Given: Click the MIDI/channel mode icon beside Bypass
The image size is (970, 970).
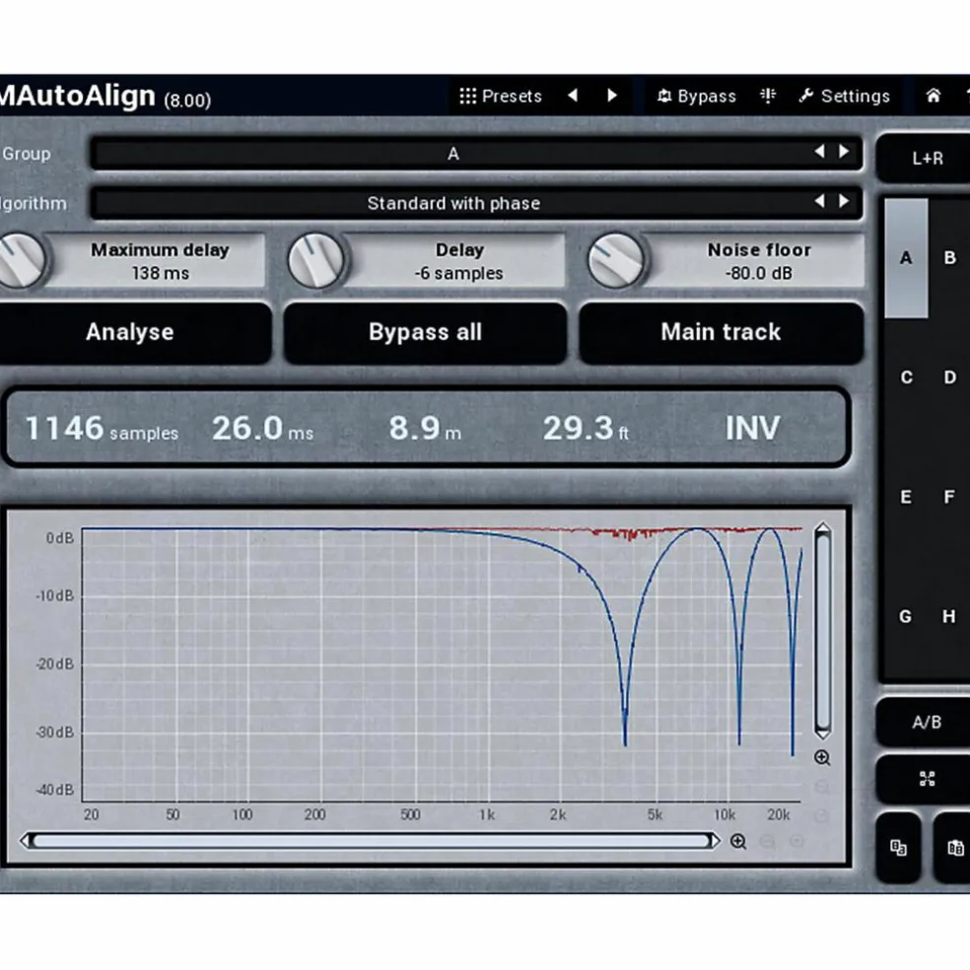Looking at the screenshot, I should click(768, 96).
